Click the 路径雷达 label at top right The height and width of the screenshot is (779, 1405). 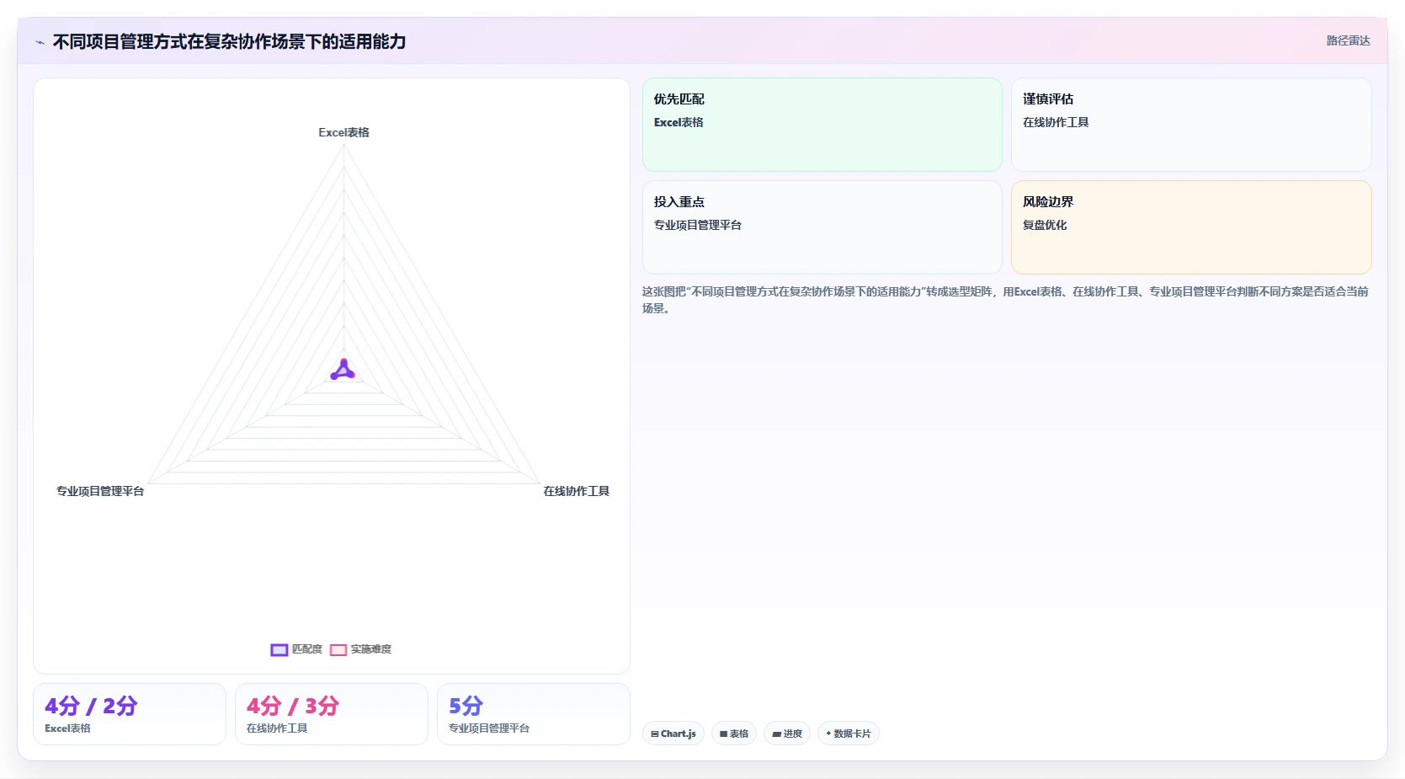(x=1348, y=40)
